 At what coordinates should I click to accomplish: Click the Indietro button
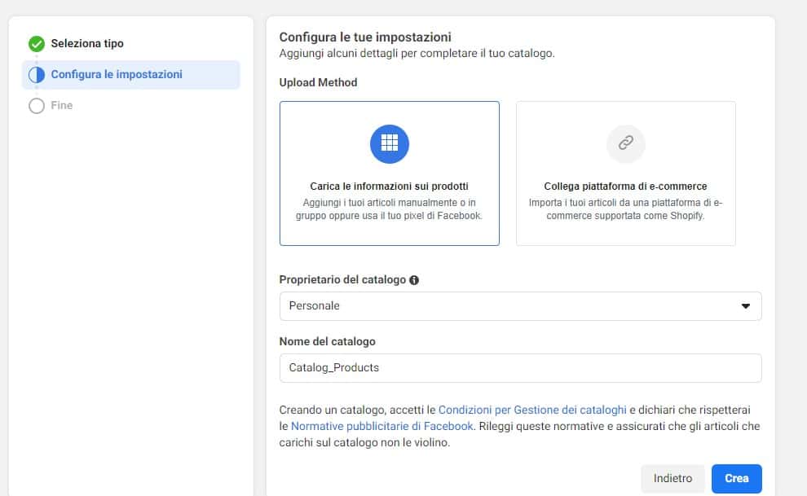[672, 479]
